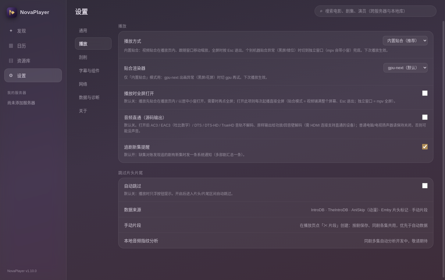Click 尚未添加服务器 text in sidebar
The height and width of the screenshot is (280, 445).
[x=21, y=103]
